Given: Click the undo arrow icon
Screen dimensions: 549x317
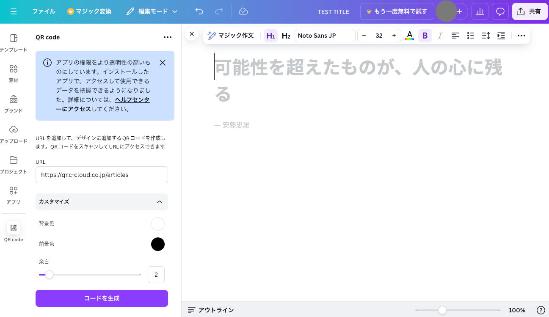Looking at the screenshot, I should tap(199, 11).
